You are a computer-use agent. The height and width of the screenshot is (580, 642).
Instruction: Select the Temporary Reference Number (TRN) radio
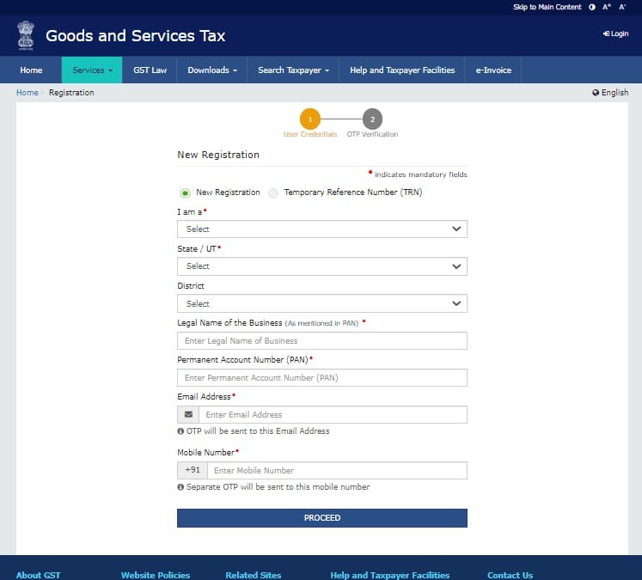pyautogui.click(x=273, y=192)
